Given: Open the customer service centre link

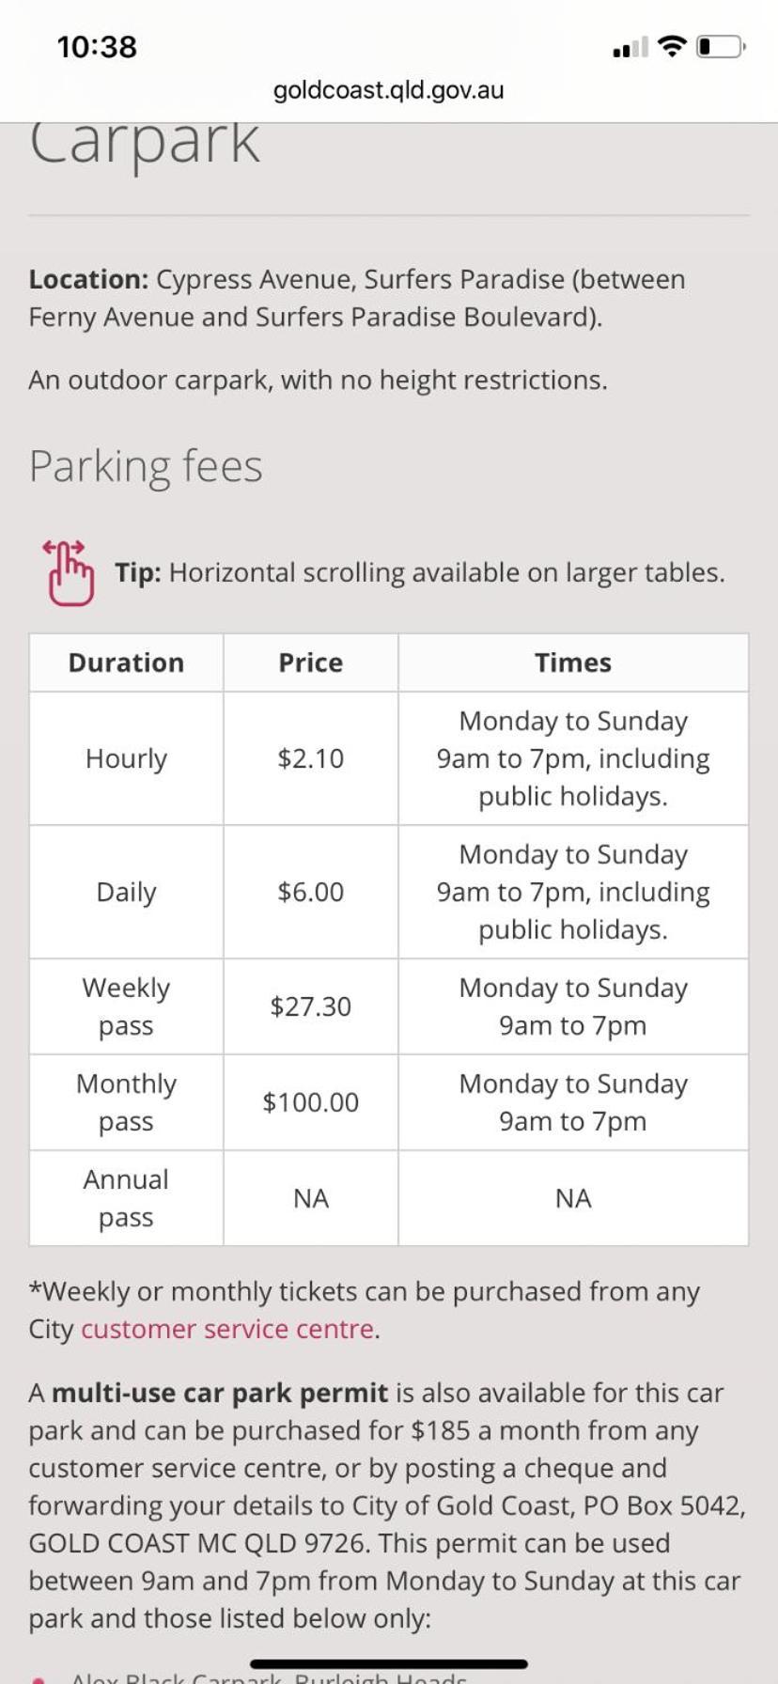Looking at the screenshot, I should [x=227, y=1329].
